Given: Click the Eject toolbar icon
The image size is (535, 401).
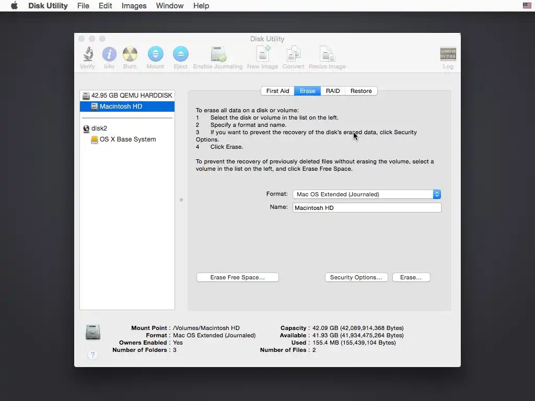Looking at the screenshot, I should 180,54.
